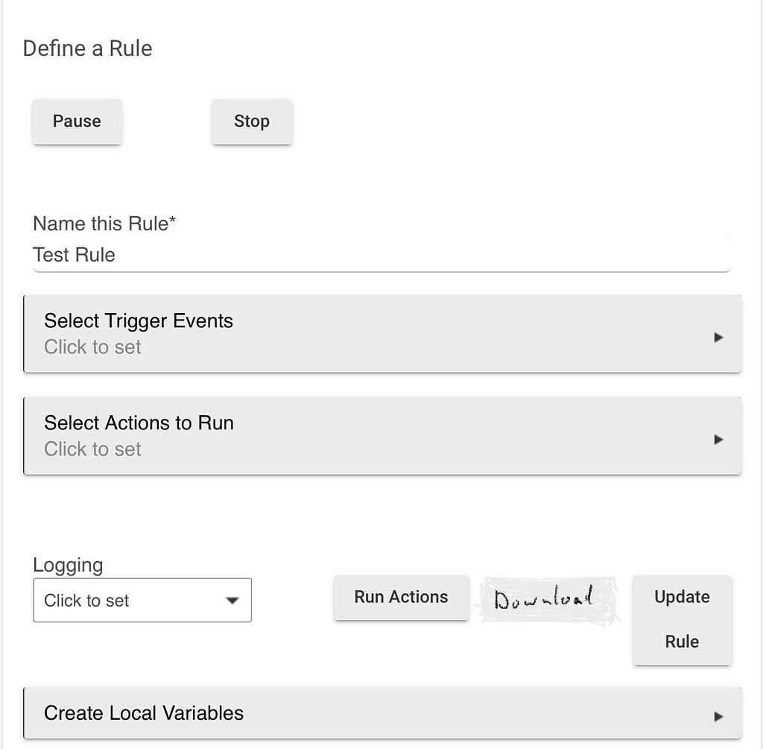The width and height of the screenshot is (763, 749).
Task: Click the disclosure arrow on Select Trigger Events
Action: [x=719, y=337]
